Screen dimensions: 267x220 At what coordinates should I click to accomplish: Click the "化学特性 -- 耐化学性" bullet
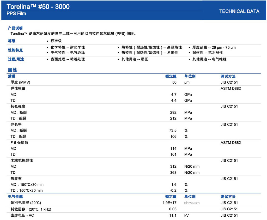[68, 47]
